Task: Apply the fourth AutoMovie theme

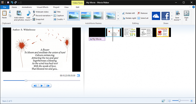Action: tap(111, 16)
